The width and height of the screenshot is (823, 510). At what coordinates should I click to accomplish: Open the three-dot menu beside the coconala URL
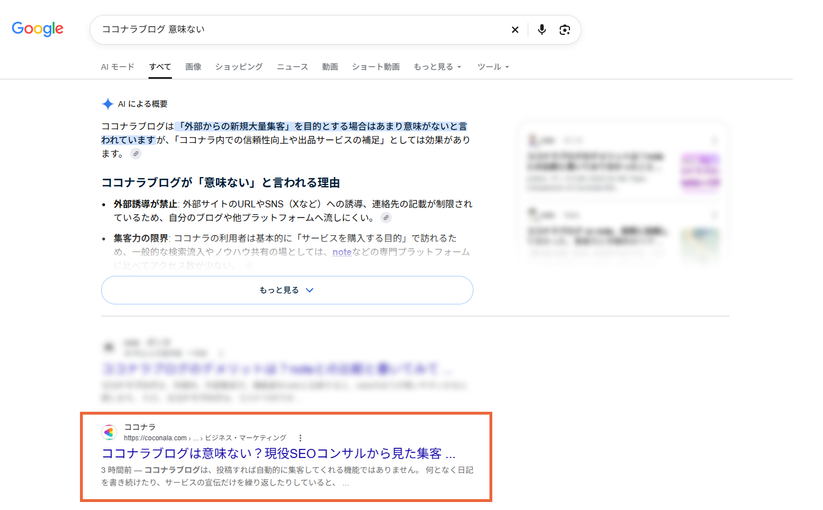pos(300,438)
